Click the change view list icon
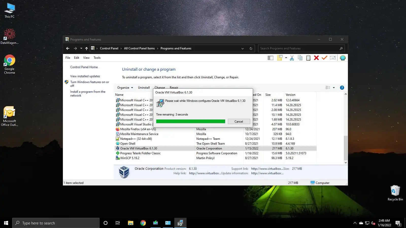Viewport: 406px width, 228px height. tap(328, 88)
